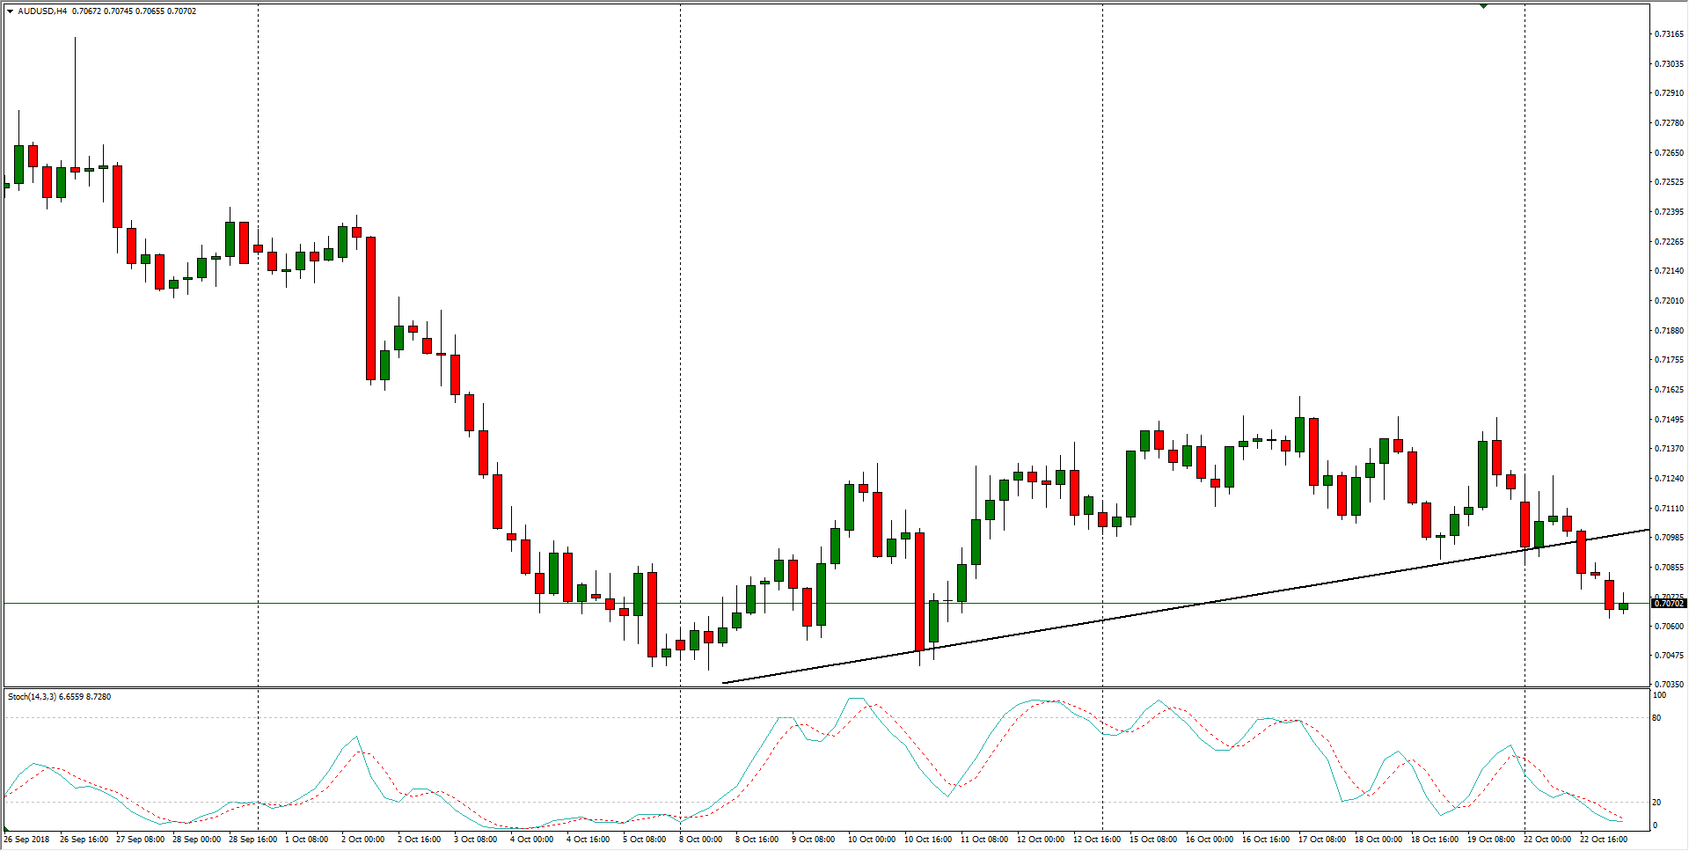Click the last green candle at chart's right edge

[1623, 606]
